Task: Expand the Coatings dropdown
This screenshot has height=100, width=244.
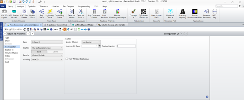Action: 133,14
